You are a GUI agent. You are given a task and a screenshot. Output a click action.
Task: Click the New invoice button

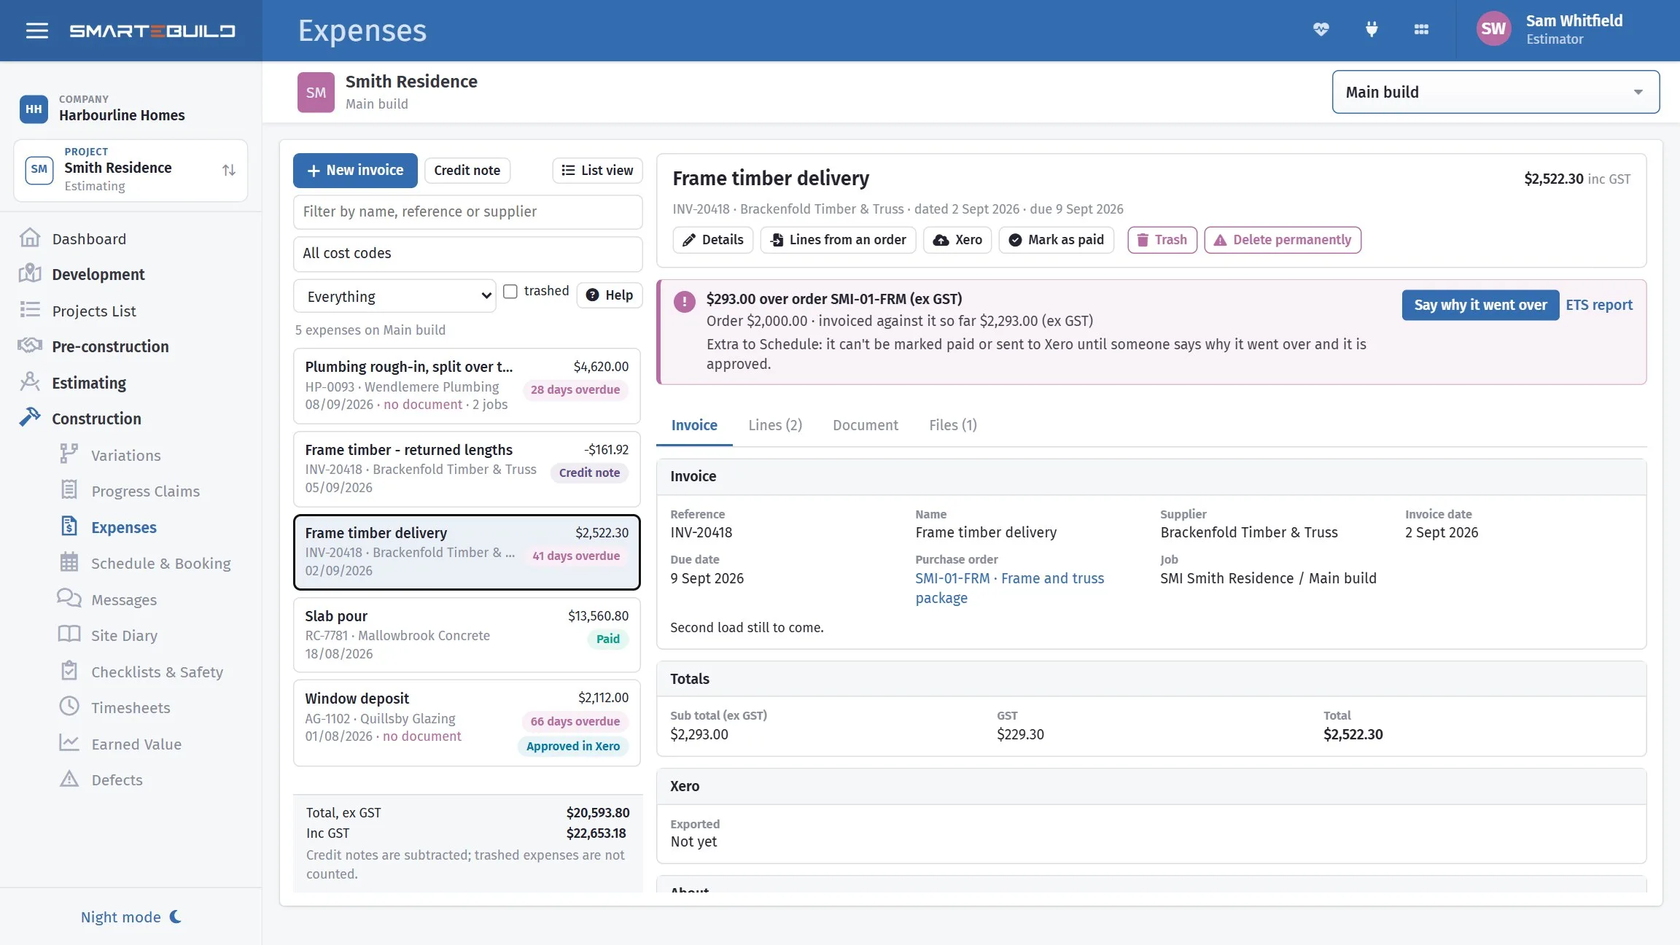(x=355, y=170)
